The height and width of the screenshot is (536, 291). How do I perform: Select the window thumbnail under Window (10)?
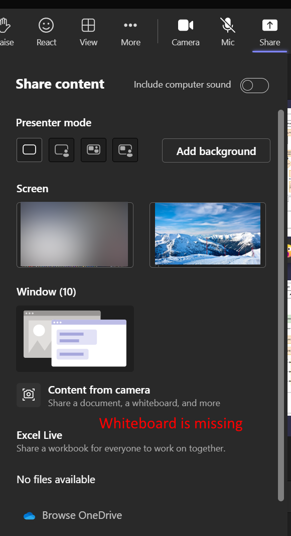tap(75, 338)
